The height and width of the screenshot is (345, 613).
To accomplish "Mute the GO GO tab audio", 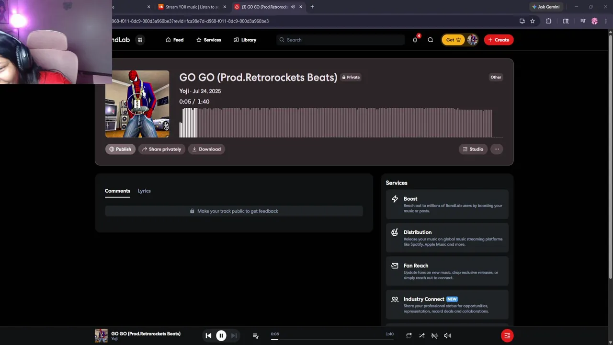I will click(293, 7).
